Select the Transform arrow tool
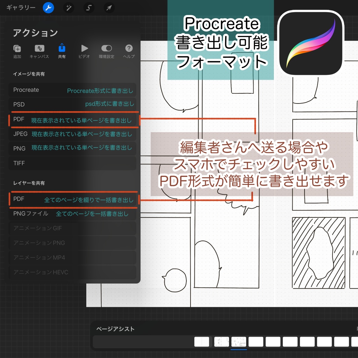Image resolution: width=358 pixels, height=358 pixels. [109, 8]
